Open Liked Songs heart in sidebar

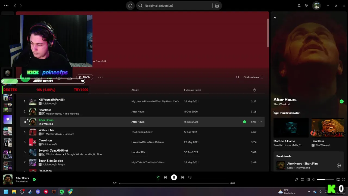click(x=8, y=119)
